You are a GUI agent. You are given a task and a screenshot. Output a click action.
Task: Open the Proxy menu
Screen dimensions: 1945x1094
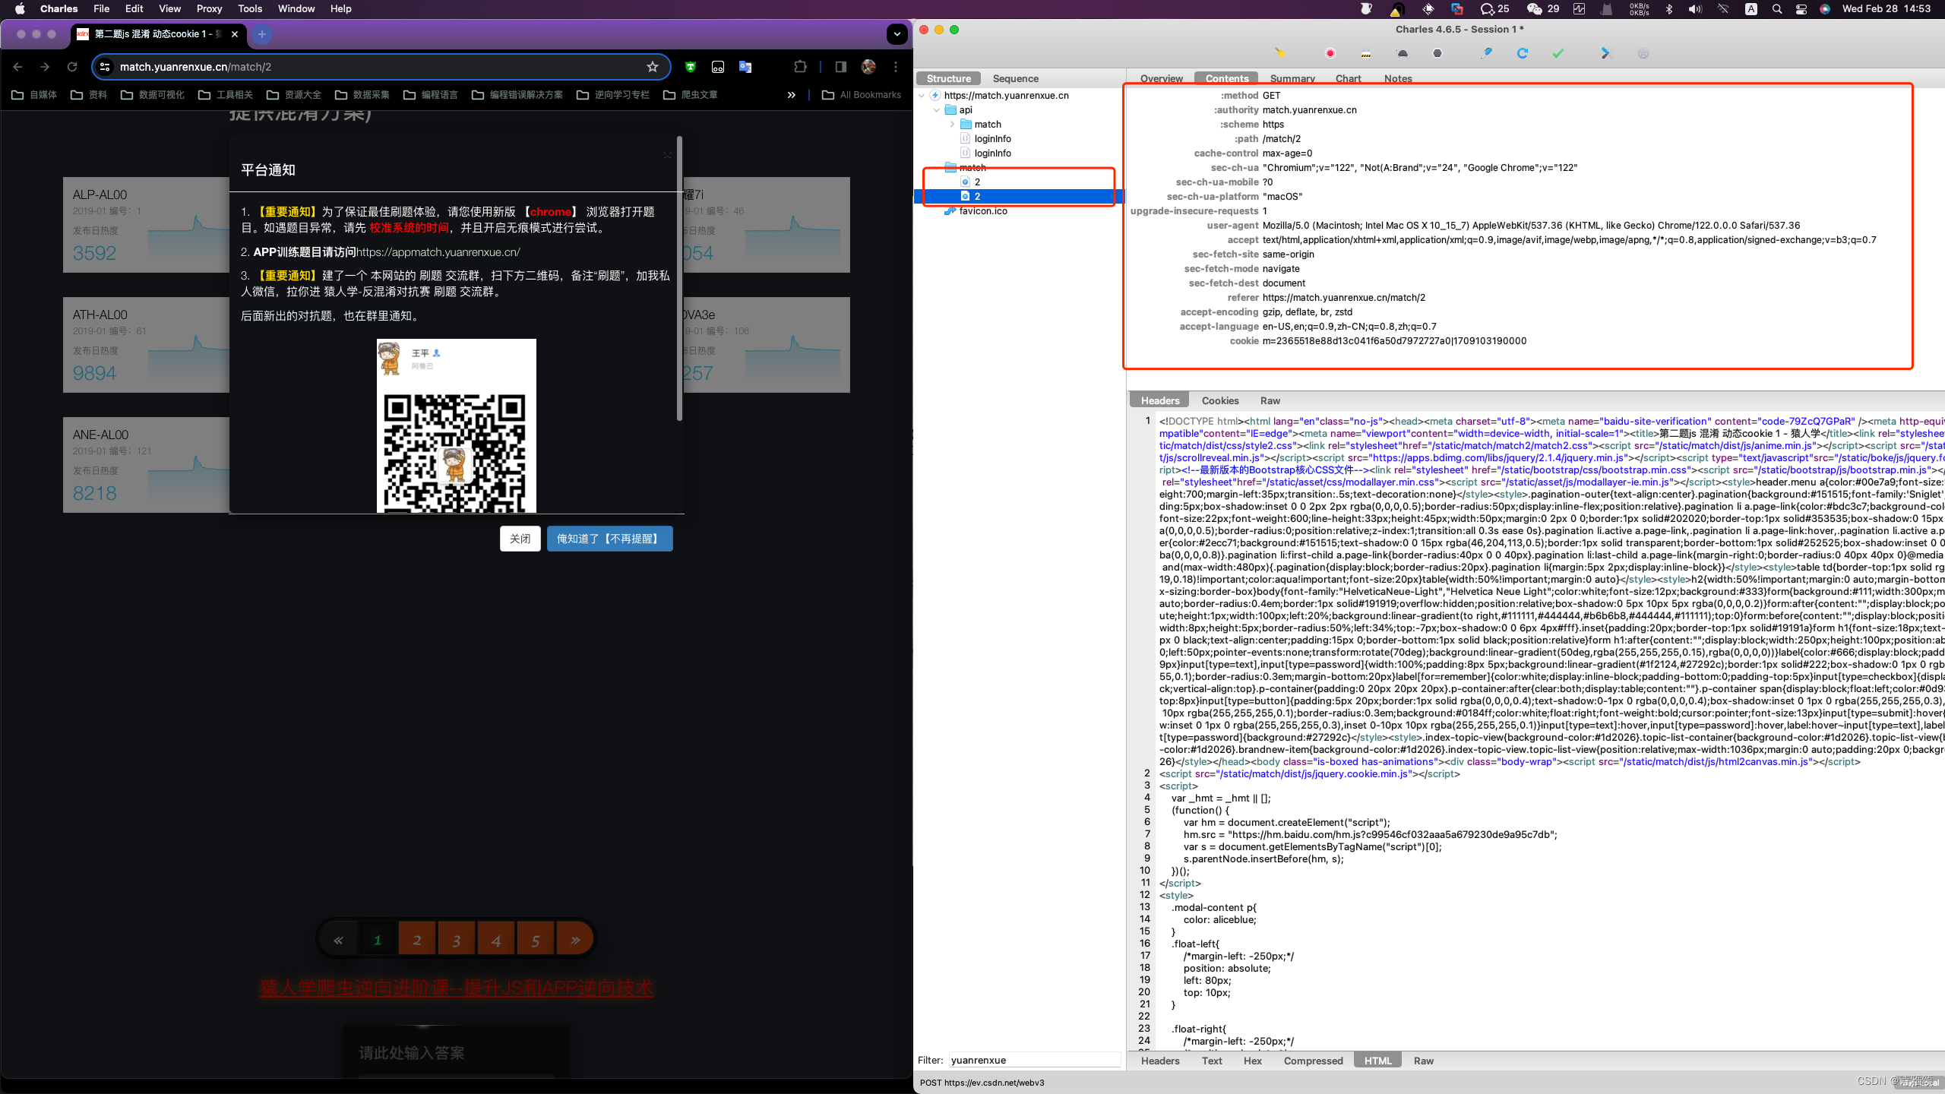(x=209, y=9)
